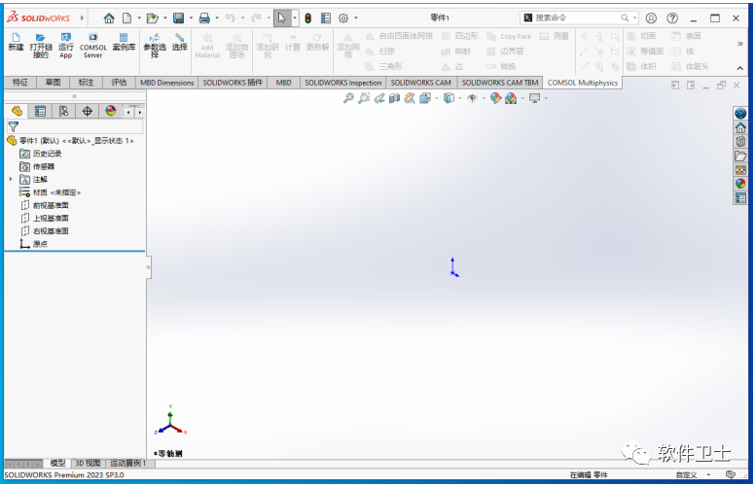Open the Save dropdown arrow

pyautogui.click(x=191, y=18)
